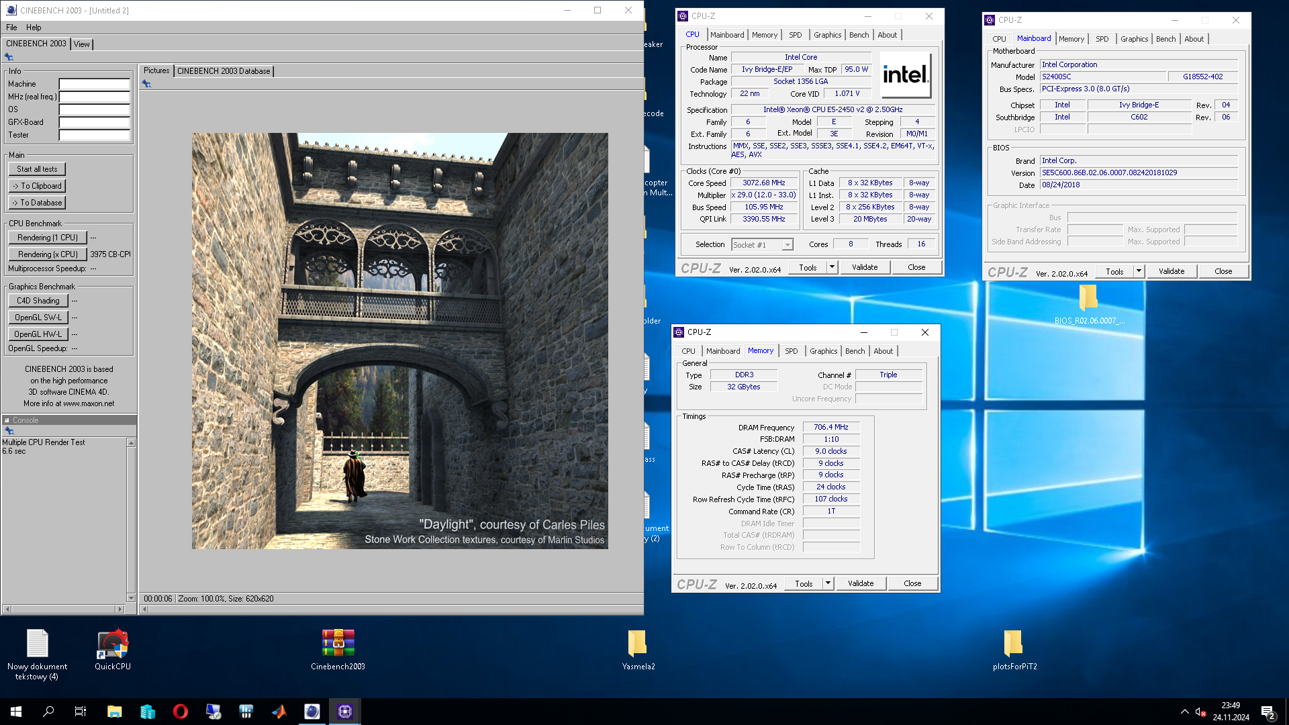This screenshot has width=1289, height=725.
Task: Click console scrollbar up arrow
Action: point(131,443)
